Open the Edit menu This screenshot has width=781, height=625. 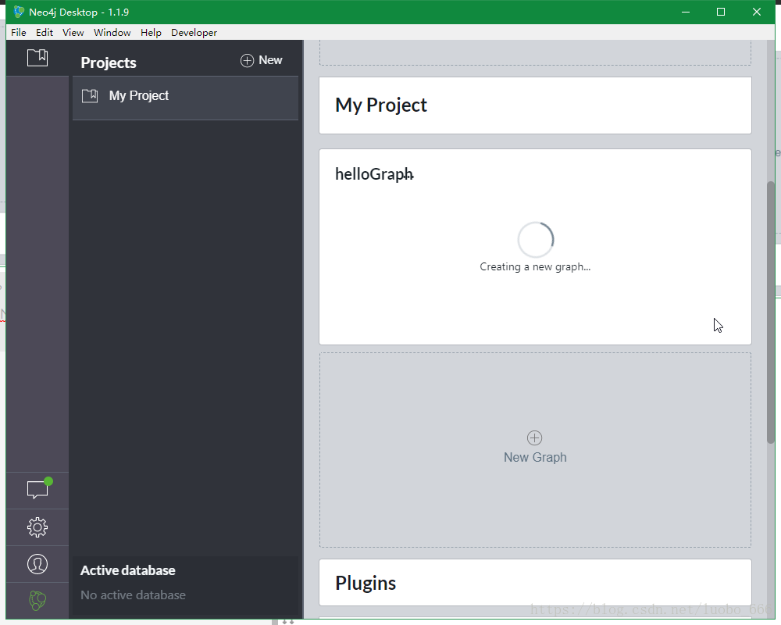45,32
